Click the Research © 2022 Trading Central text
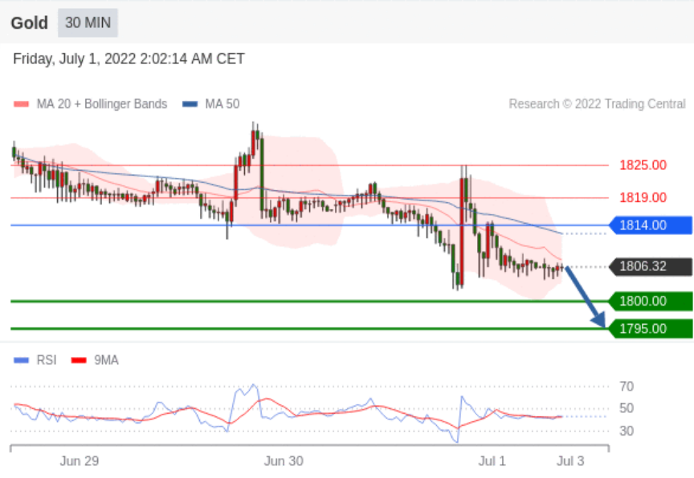 pyautogui.click(x=597, y=103)
